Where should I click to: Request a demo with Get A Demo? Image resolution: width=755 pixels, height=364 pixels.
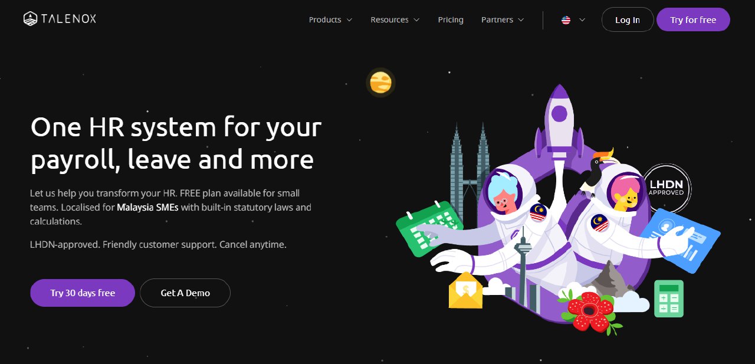point(185,293)
